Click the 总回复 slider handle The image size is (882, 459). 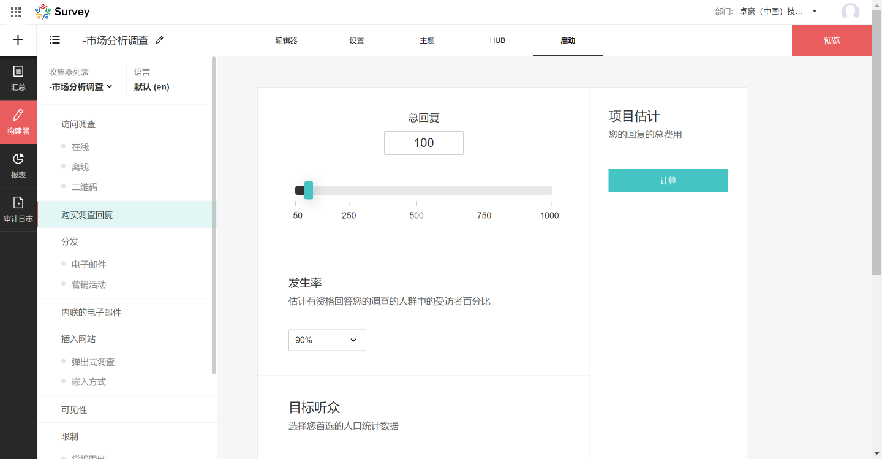(309, 190)
